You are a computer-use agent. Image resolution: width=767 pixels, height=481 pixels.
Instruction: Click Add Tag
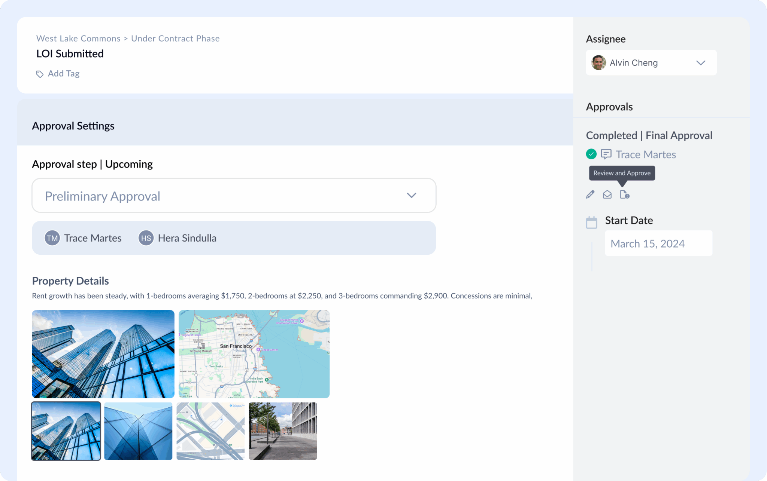coord(63,73)
